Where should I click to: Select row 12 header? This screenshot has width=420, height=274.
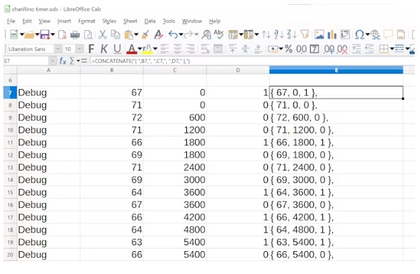click(9, 155)
